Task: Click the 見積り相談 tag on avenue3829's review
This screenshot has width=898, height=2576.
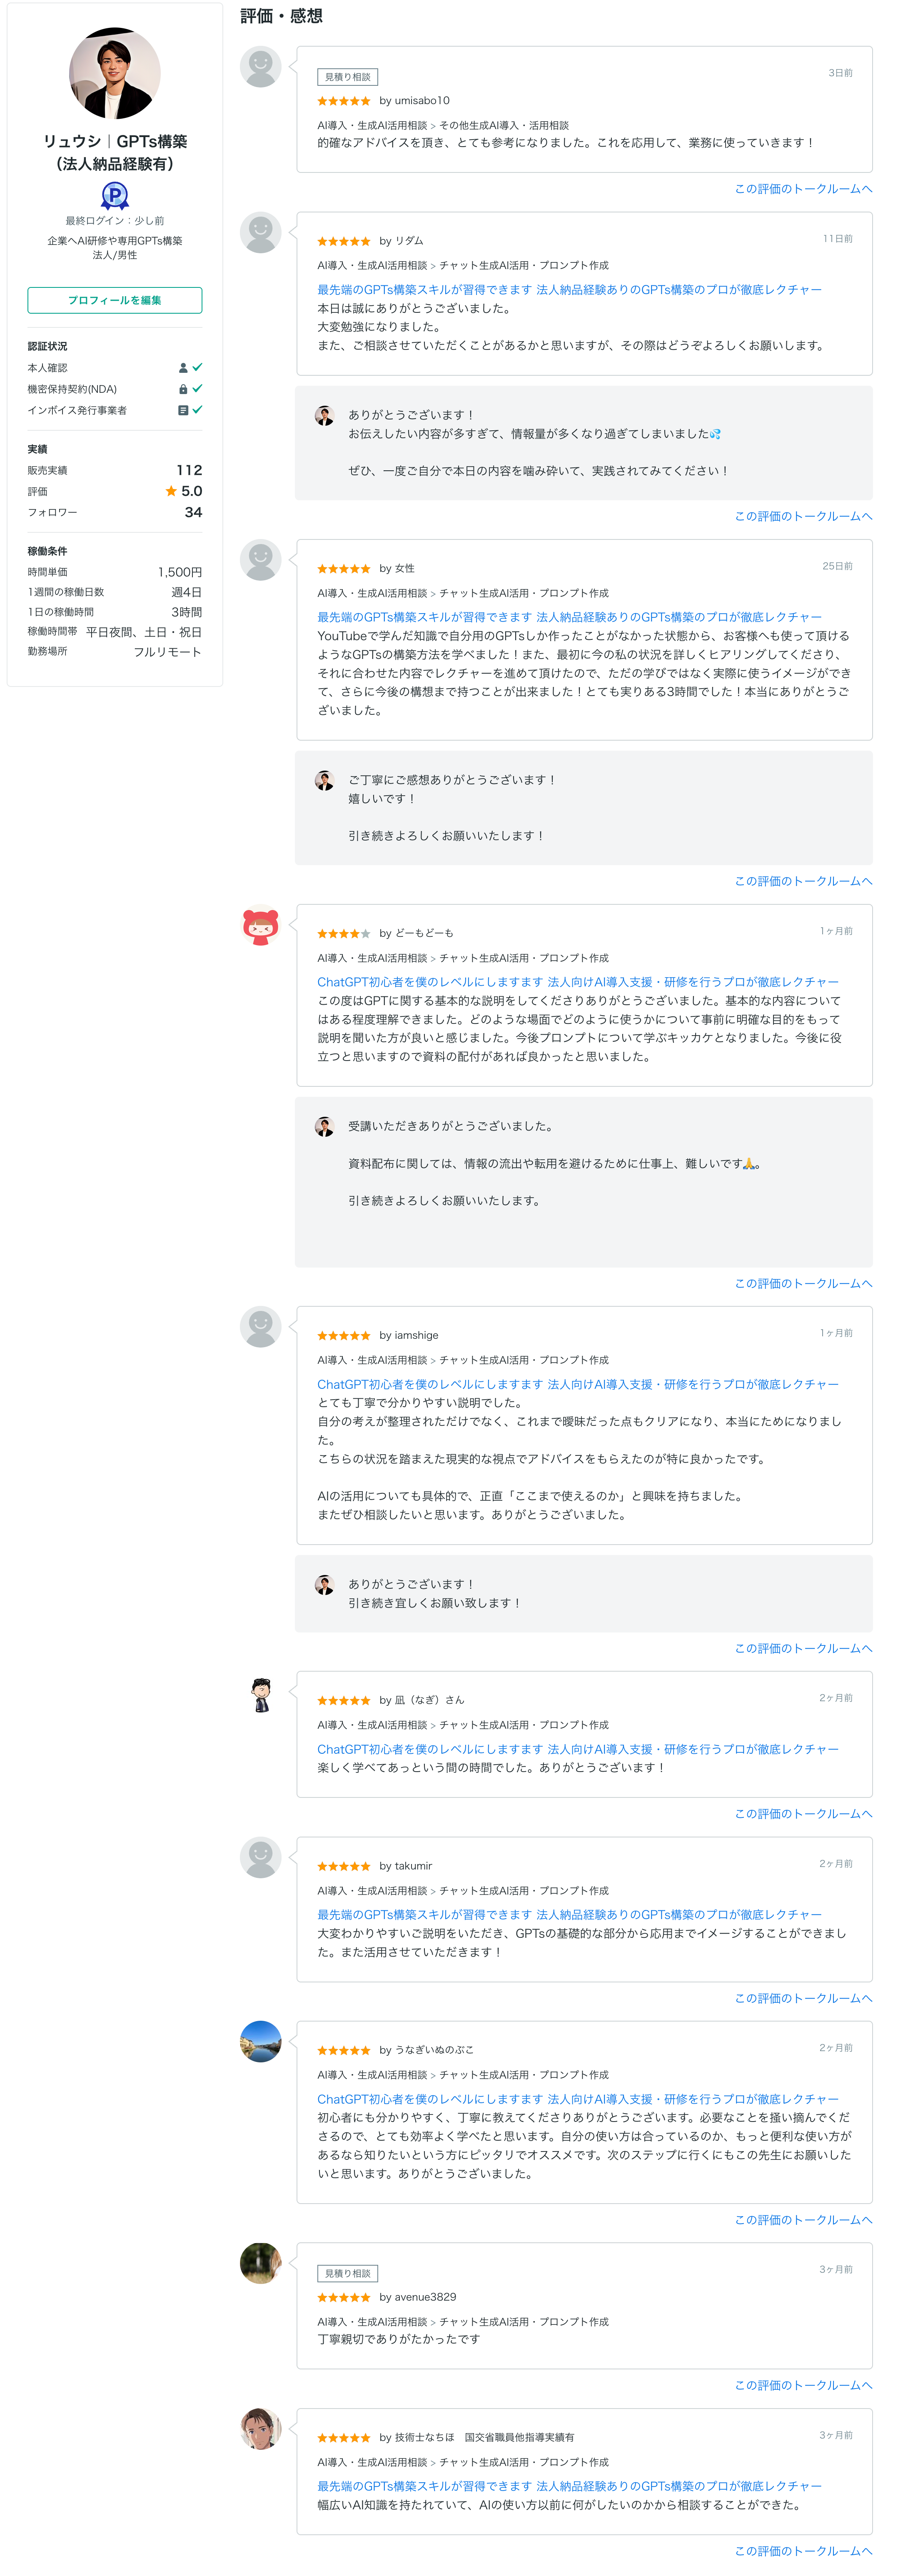Action: tap(347, 2273)
